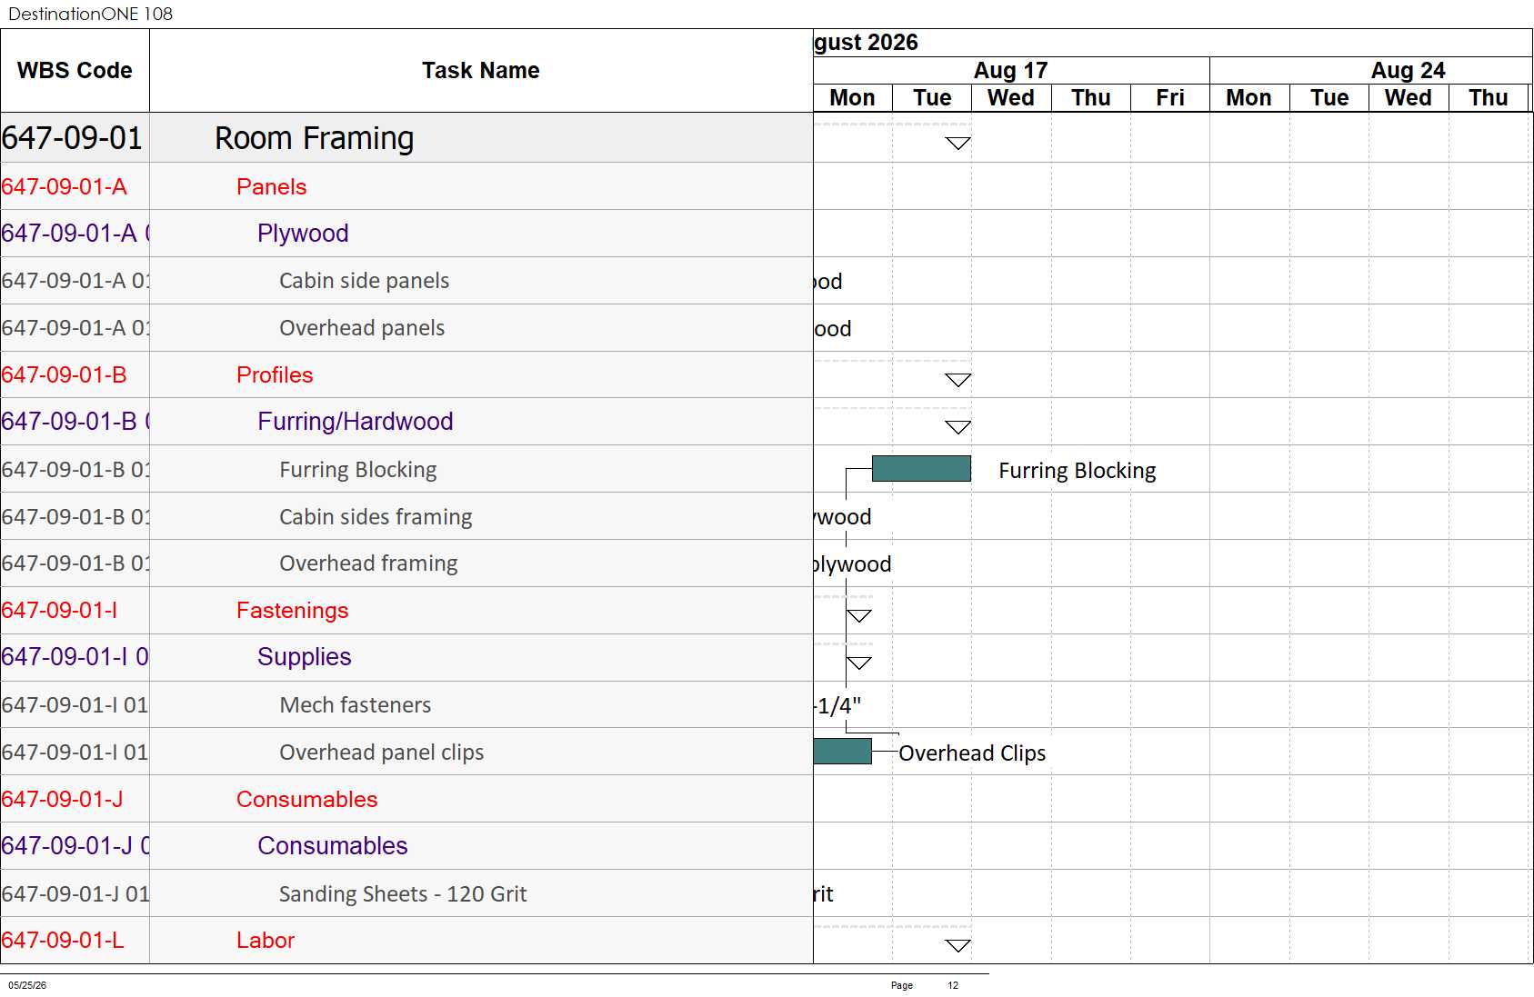Select the Profiles task row

[x=406, y=374]
